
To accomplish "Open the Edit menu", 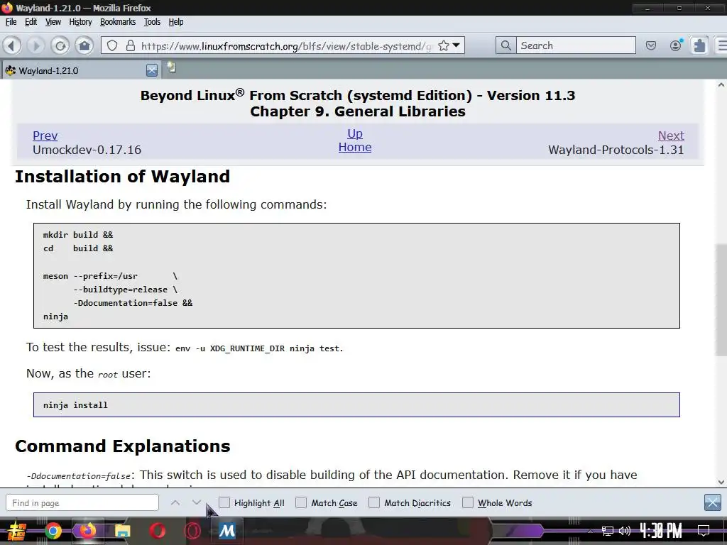I will tap(31, 22).
